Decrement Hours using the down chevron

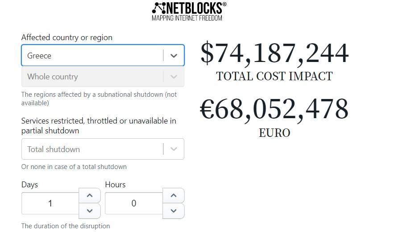(x=174, y=211)
